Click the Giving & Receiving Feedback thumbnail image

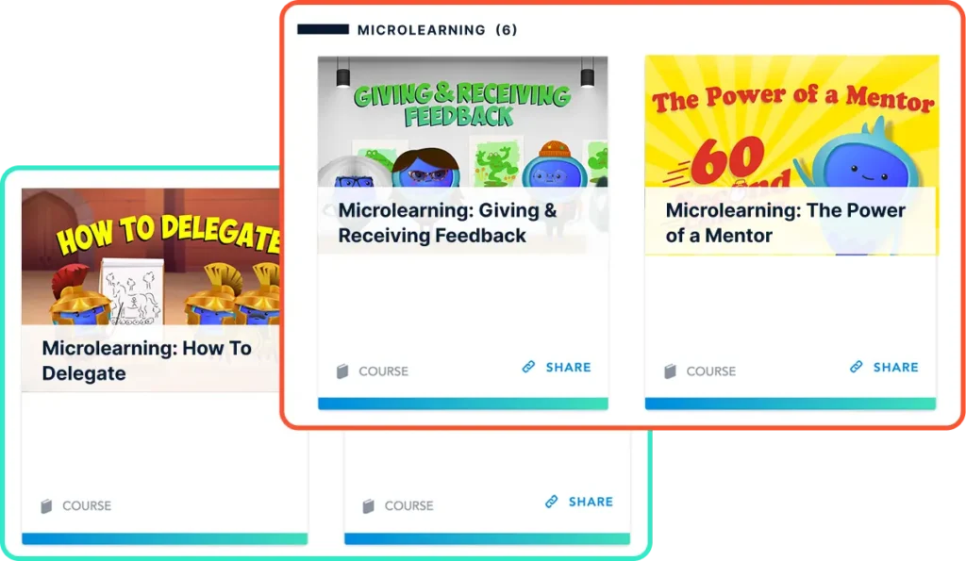click(462, 122)
